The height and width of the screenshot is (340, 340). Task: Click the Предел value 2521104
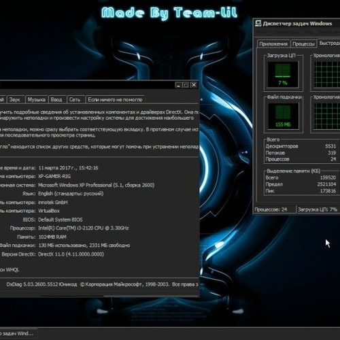click(326, 184)
